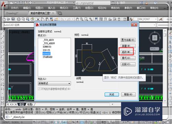
Task: Click the command line input field
Action: [64, 117]
